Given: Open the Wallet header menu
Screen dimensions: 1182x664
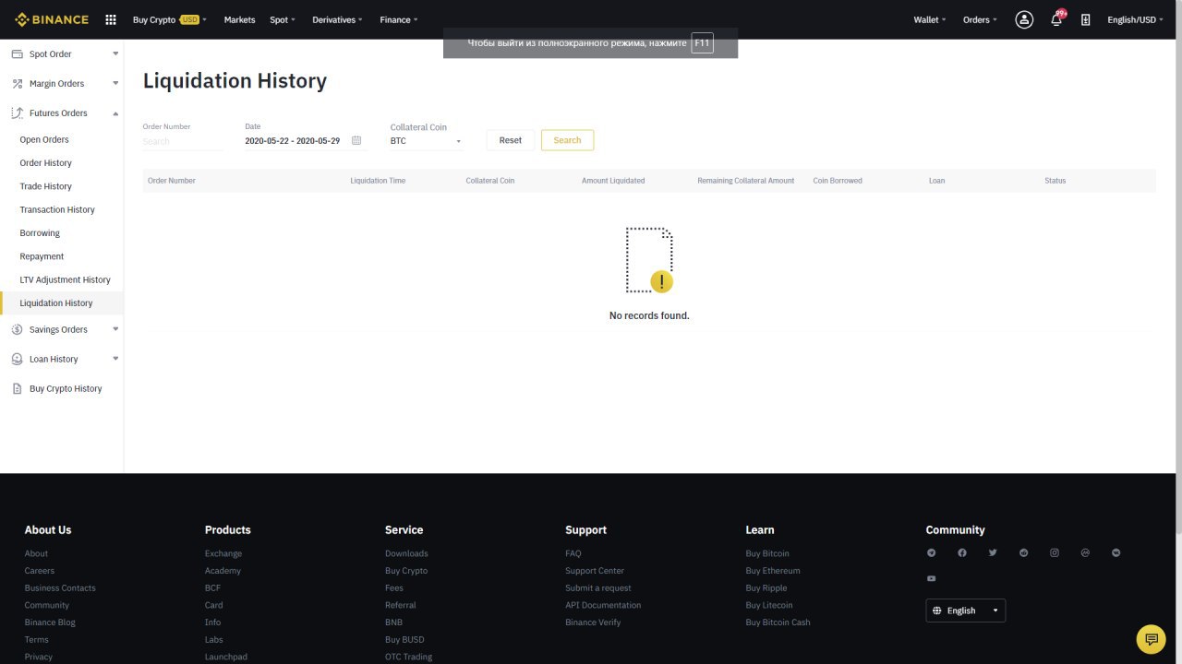Looking at the screenshot, I should point(930,19).
